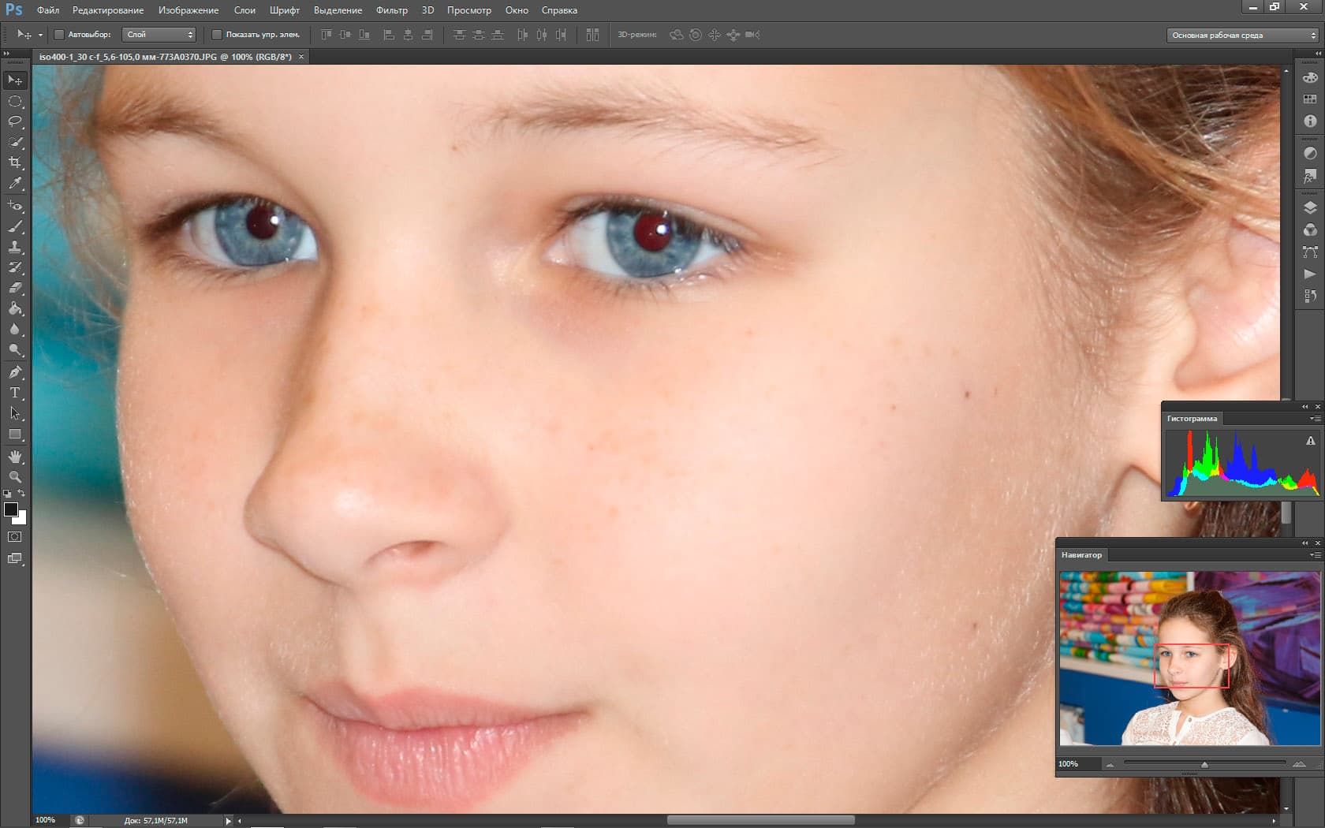Open the Слой auto-select dropdown
This screenshot has height=828, width=1325.
[159, 35]
